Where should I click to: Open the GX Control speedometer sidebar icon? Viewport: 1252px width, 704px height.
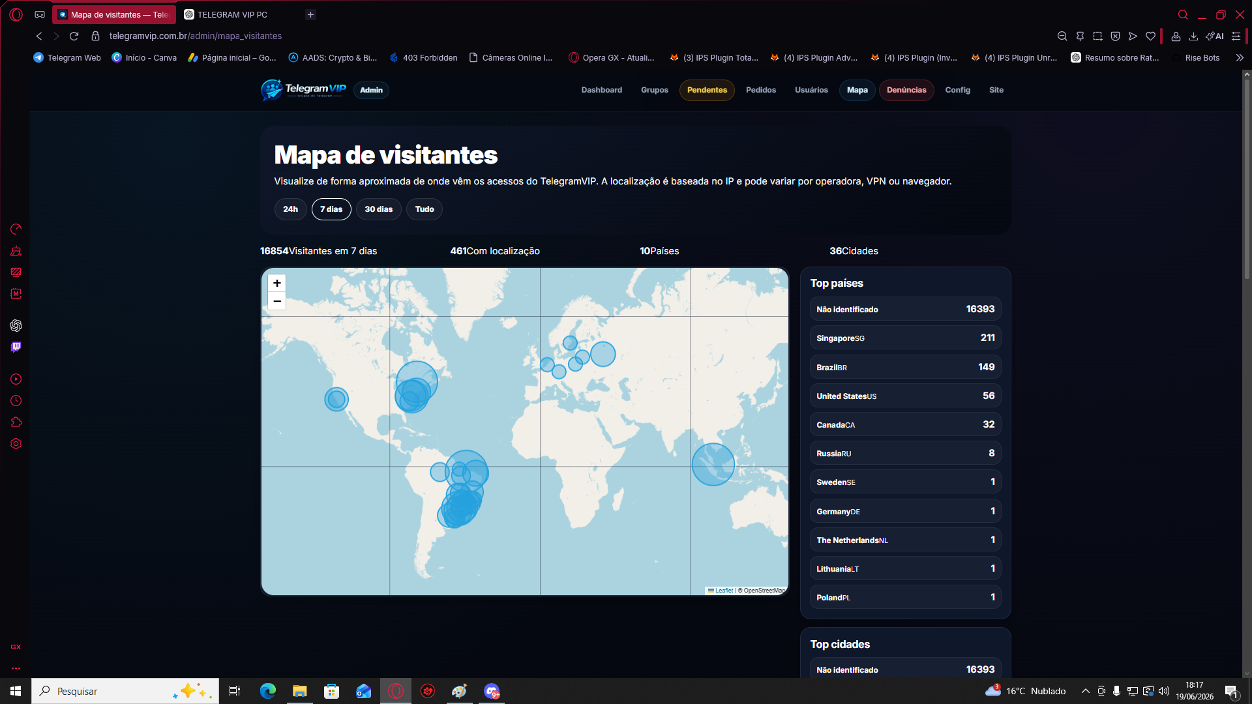(16, 229)
